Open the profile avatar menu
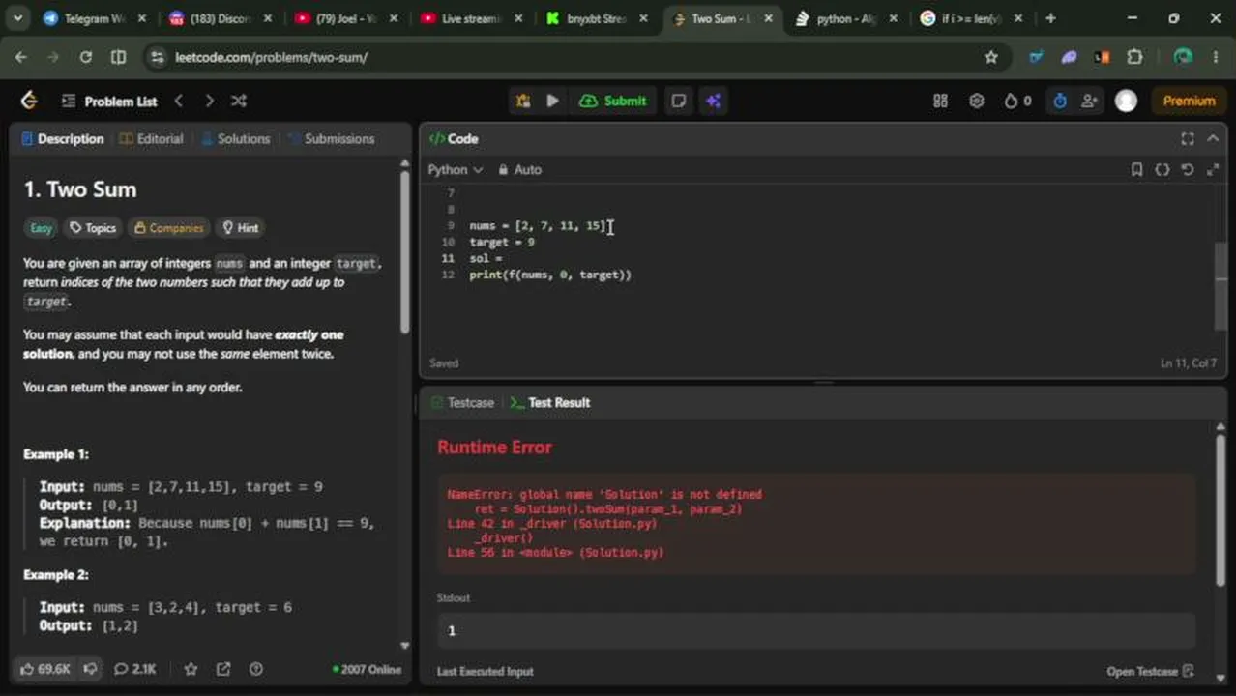1236x696 pixels. (1126, 101)
